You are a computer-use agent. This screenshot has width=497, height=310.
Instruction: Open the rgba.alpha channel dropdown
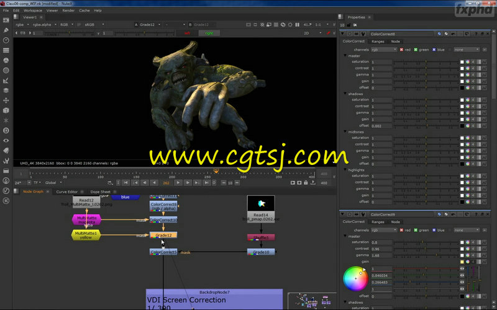(x=44, y=24)
